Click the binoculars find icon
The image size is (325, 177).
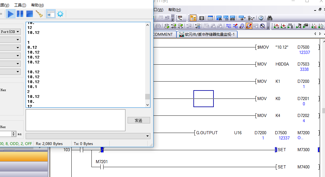coord(270,18)
